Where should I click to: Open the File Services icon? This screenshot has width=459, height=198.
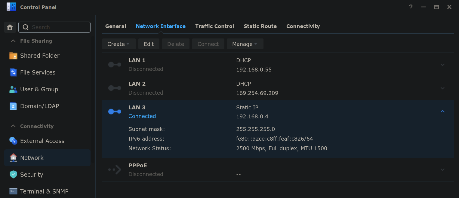point(13,72)
